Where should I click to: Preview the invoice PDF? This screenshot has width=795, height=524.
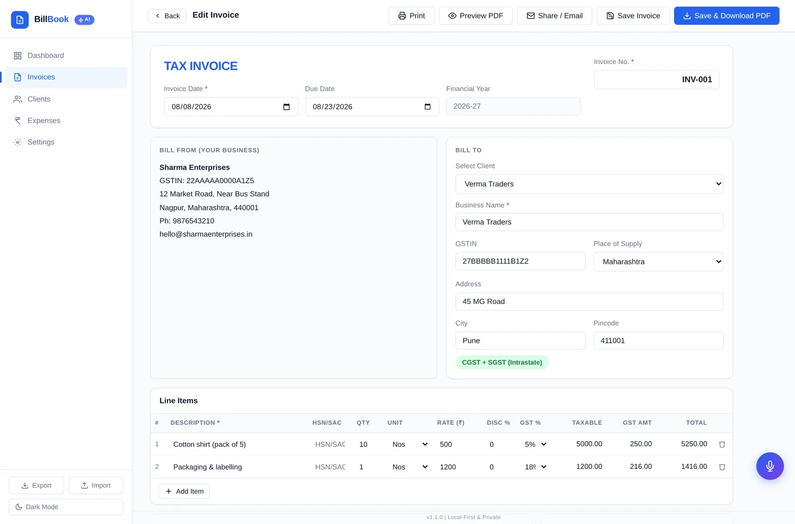(x=476, y=16)
